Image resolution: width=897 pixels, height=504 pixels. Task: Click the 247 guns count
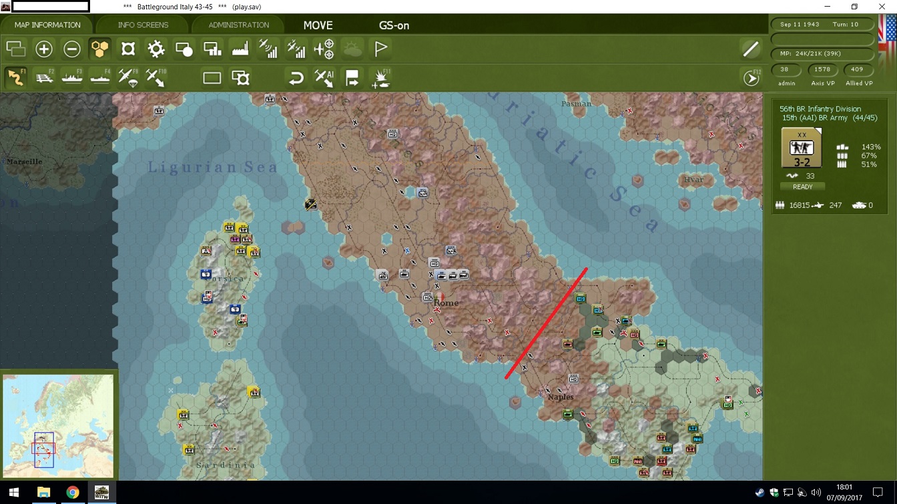[836, 206]
